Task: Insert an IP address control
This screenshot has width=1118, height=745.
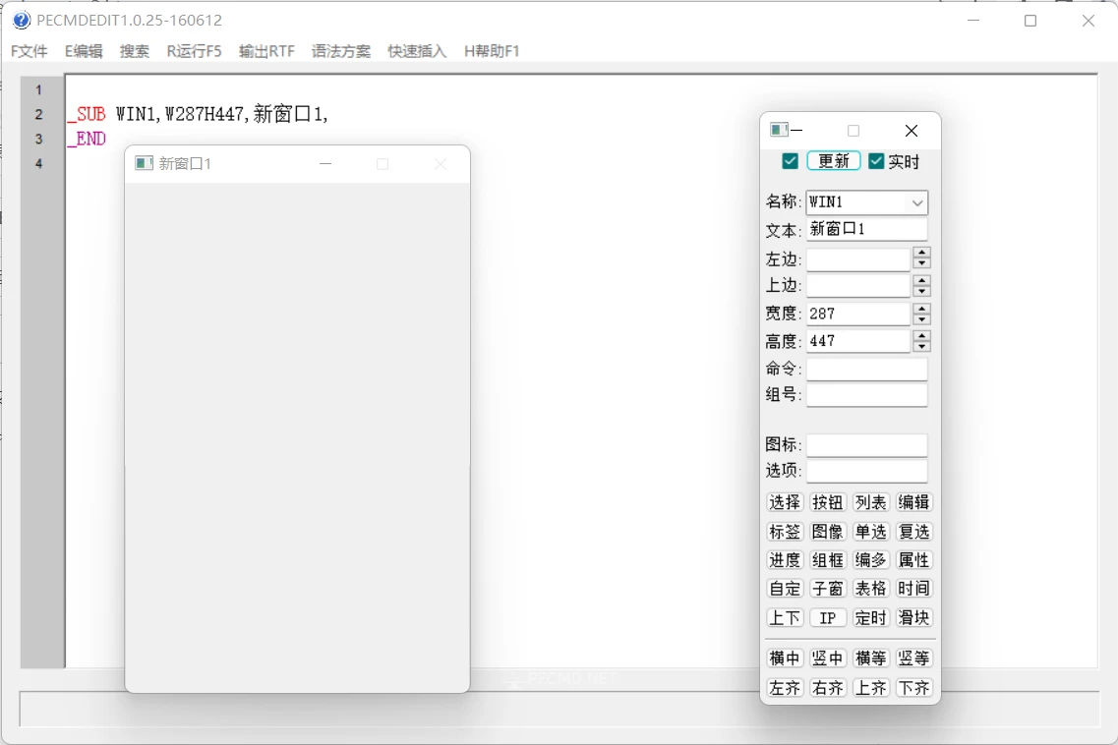Action: click(828, 618)
